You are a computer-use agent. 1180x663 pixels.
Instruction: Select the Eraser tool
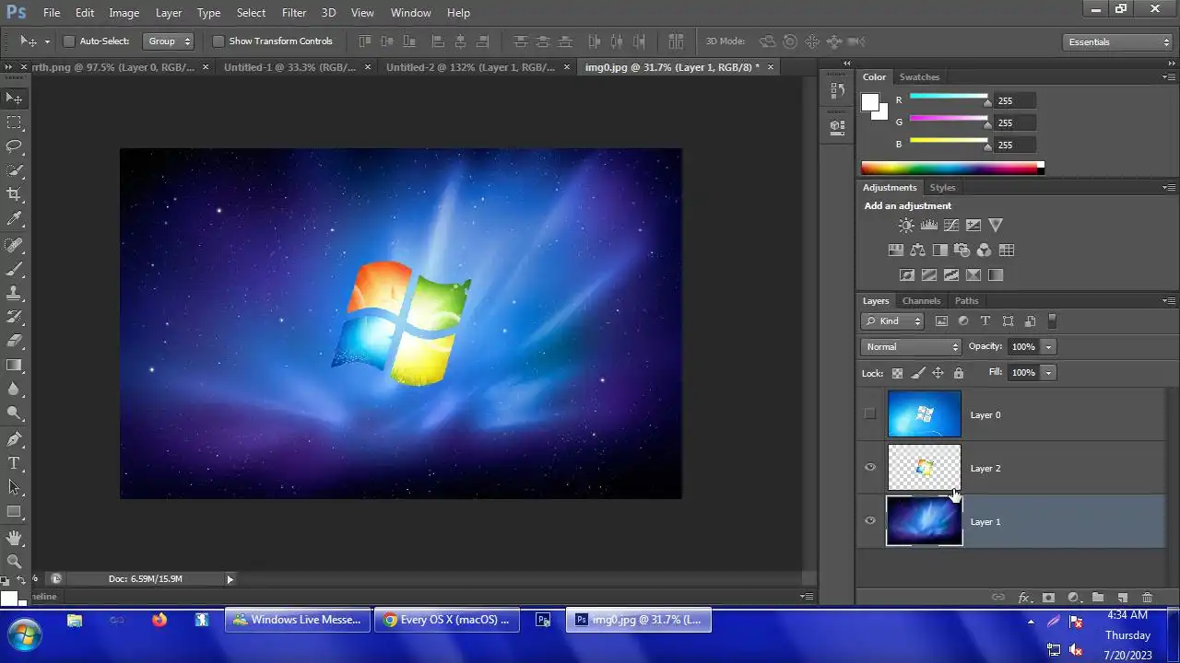(14, 341)
